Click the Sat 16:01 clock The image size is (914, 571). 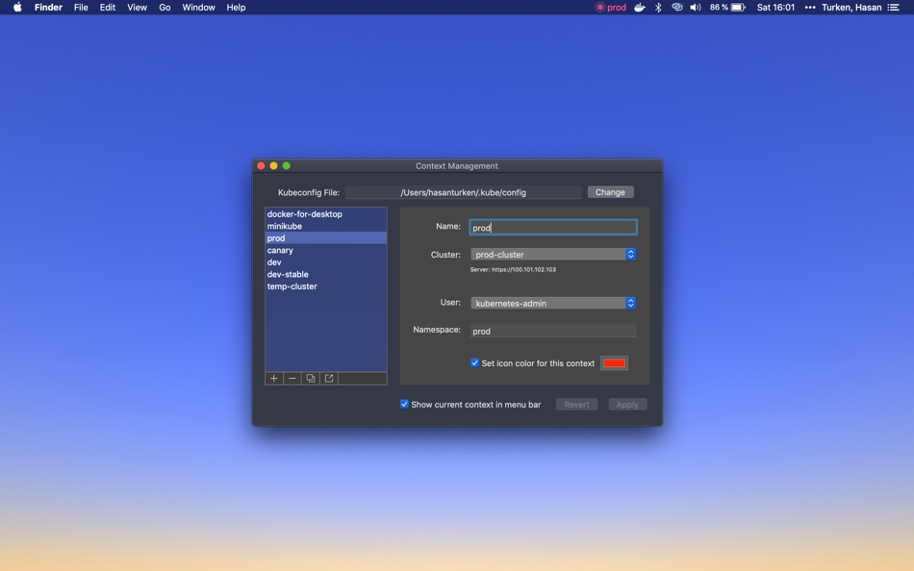pos(775,8)
